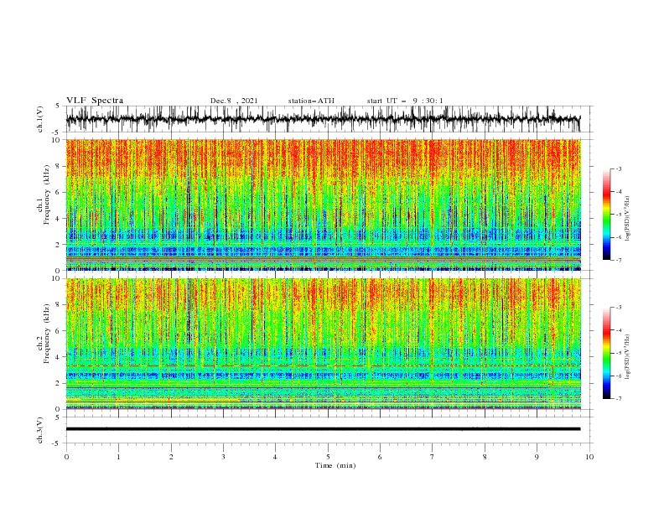Viewport: 664px width, 513px height.
Task: Click time axis tick label "1"
Action: [x=118, y=457]
